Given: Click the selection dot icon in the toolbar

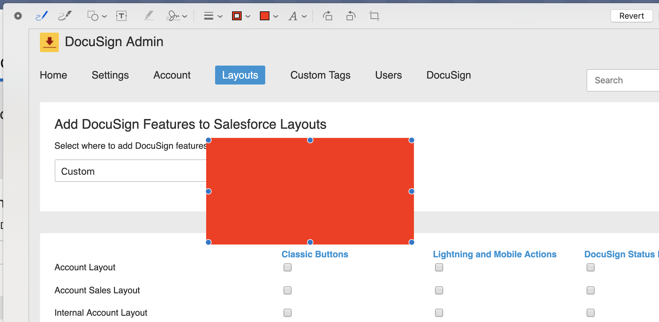Looking at the screenshot, I should pos(18,16).
